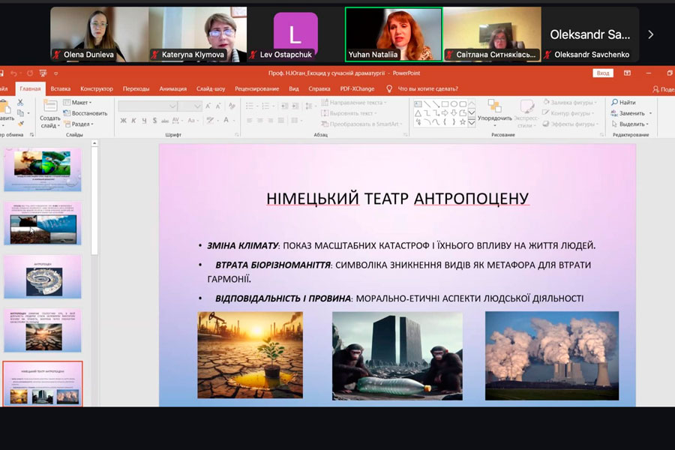Expand the Раздел (Section) dropdown
The width and height of the screenshot is (675, 450).
(79, 124)
